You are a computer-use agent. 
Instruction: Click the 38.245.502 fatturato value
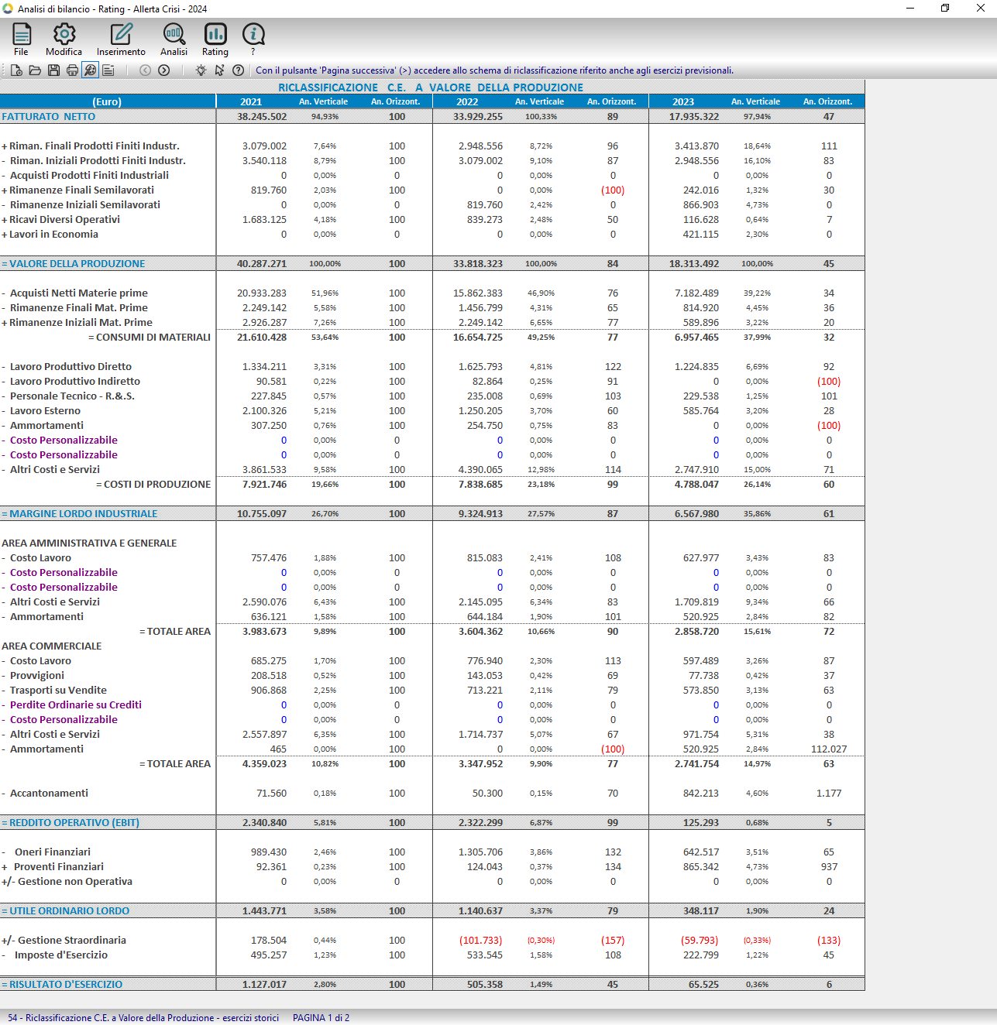point(262,117)
